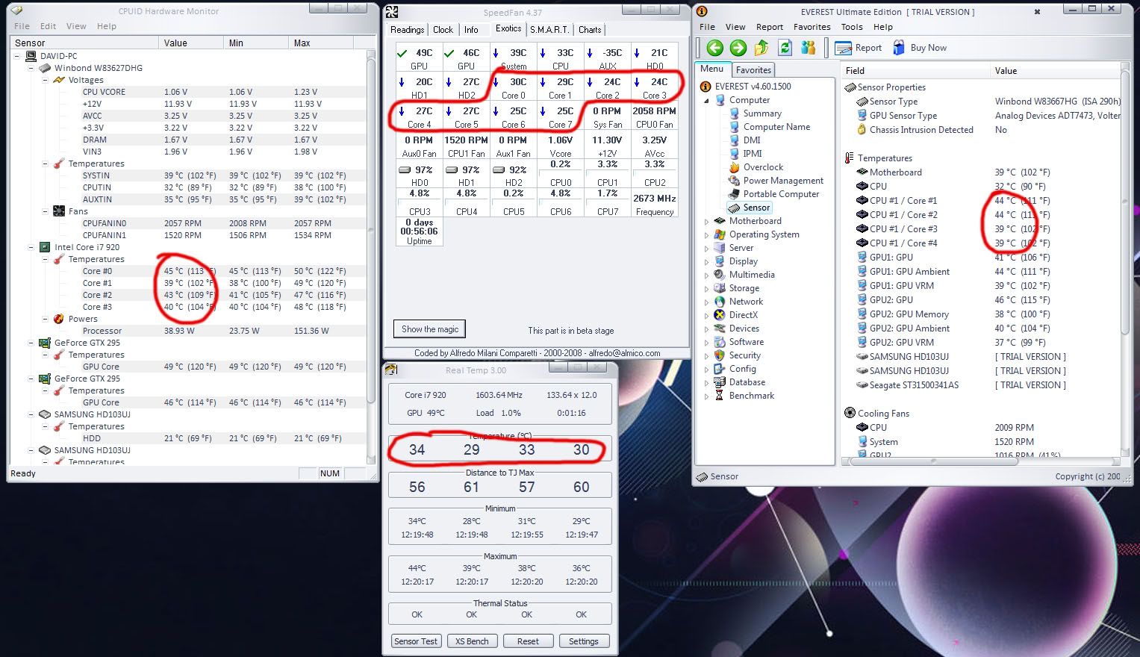Click the Show the magic button
This screenshot has width=1140, height=657.
430,329
